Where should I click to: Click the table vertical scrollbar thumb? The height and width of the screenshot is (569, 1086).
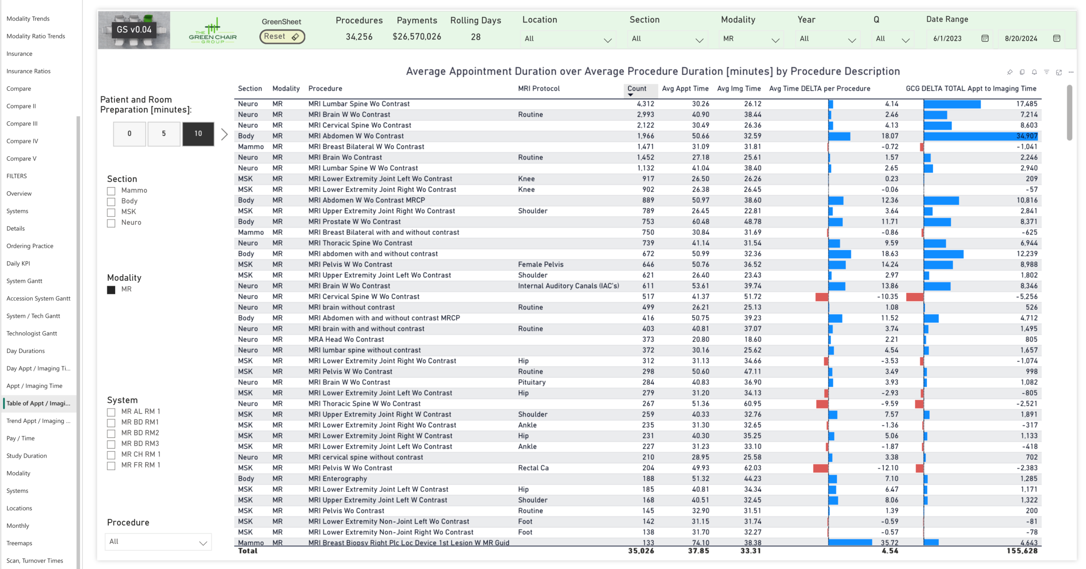tap(1069, 112)
